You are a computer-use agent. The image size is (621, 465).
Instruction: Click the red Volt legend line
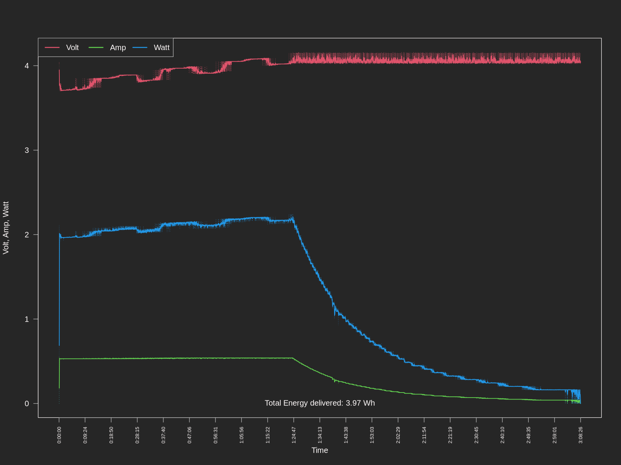(x=52, y=48)
